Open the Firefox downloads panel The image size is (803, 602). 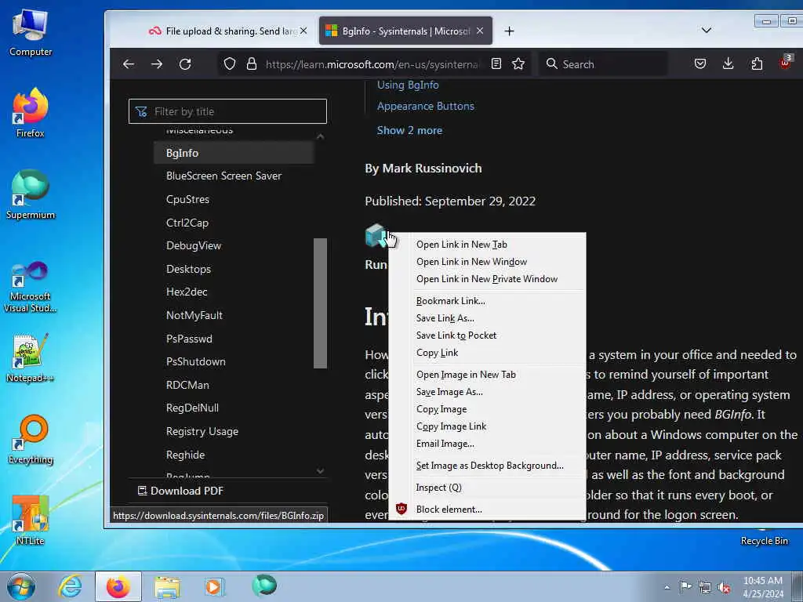(x=728, y=64)
